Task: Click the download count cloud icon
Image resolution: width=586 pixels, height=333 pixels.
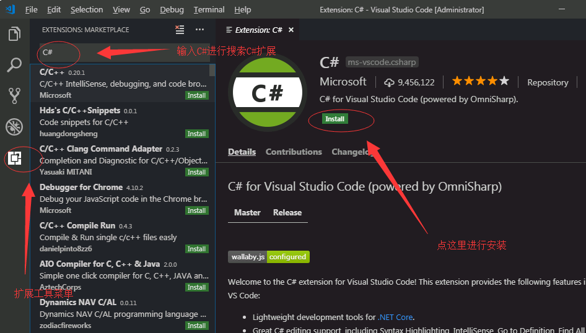Action: pos(389,82)
